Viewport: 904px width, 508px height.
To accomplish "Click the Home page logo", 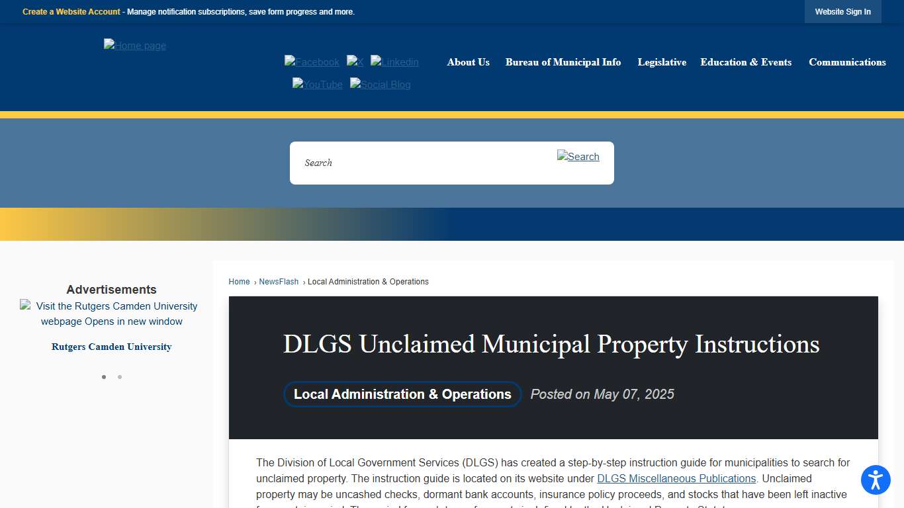I will pyautogui.click(x=134, y=46).
